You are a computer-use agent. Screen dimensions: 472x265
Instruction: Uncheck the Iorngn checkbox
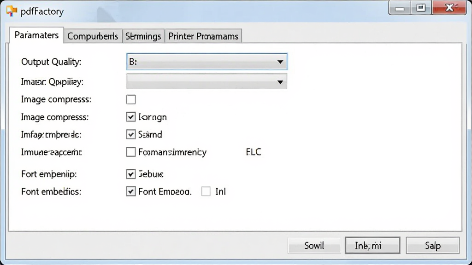[131, 117]
